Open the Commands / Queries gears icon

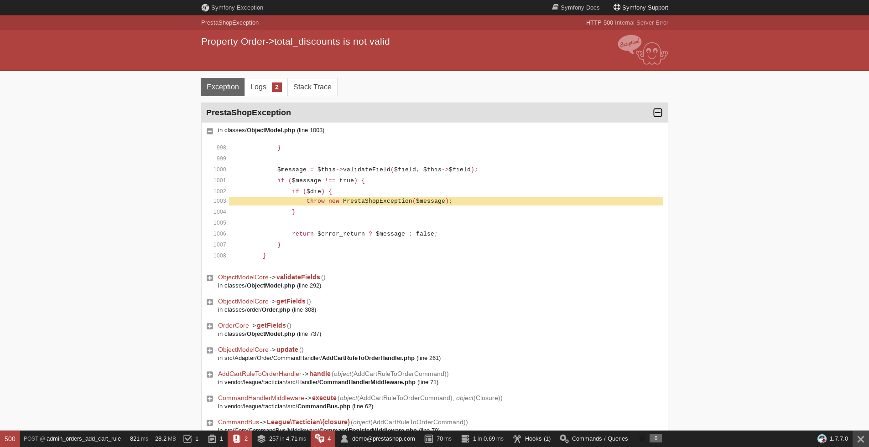pos(564,439)
